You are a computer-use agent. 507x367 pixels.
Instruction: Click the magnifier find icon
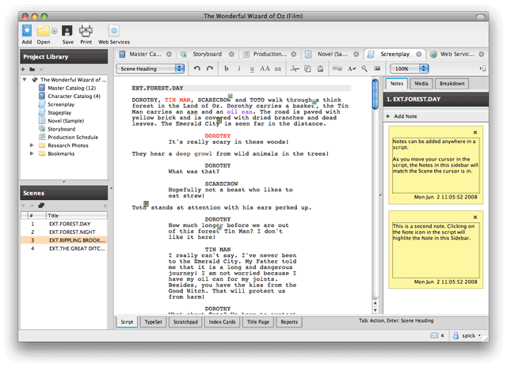364,69
